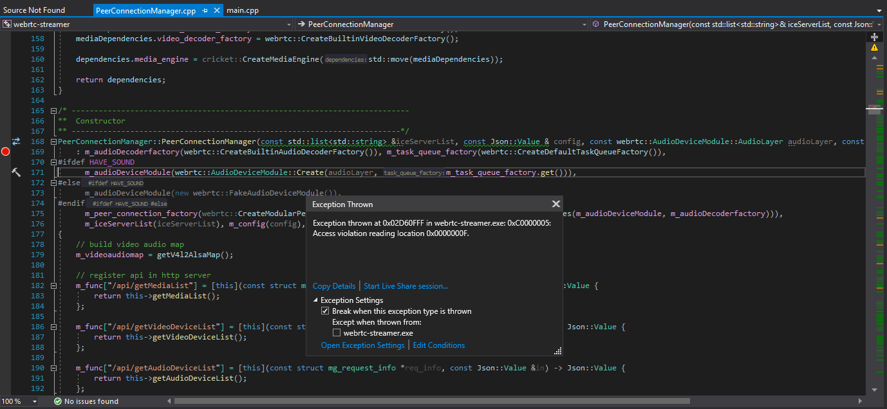Screen dimensions: 887x409
Task: Collapse the code fold at line 170
Action: point(54,162)
